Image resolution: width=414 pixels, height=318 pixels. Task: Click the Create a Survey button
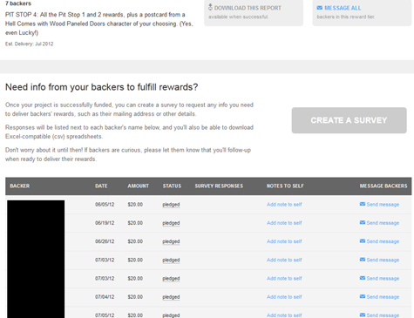(349, 120)
